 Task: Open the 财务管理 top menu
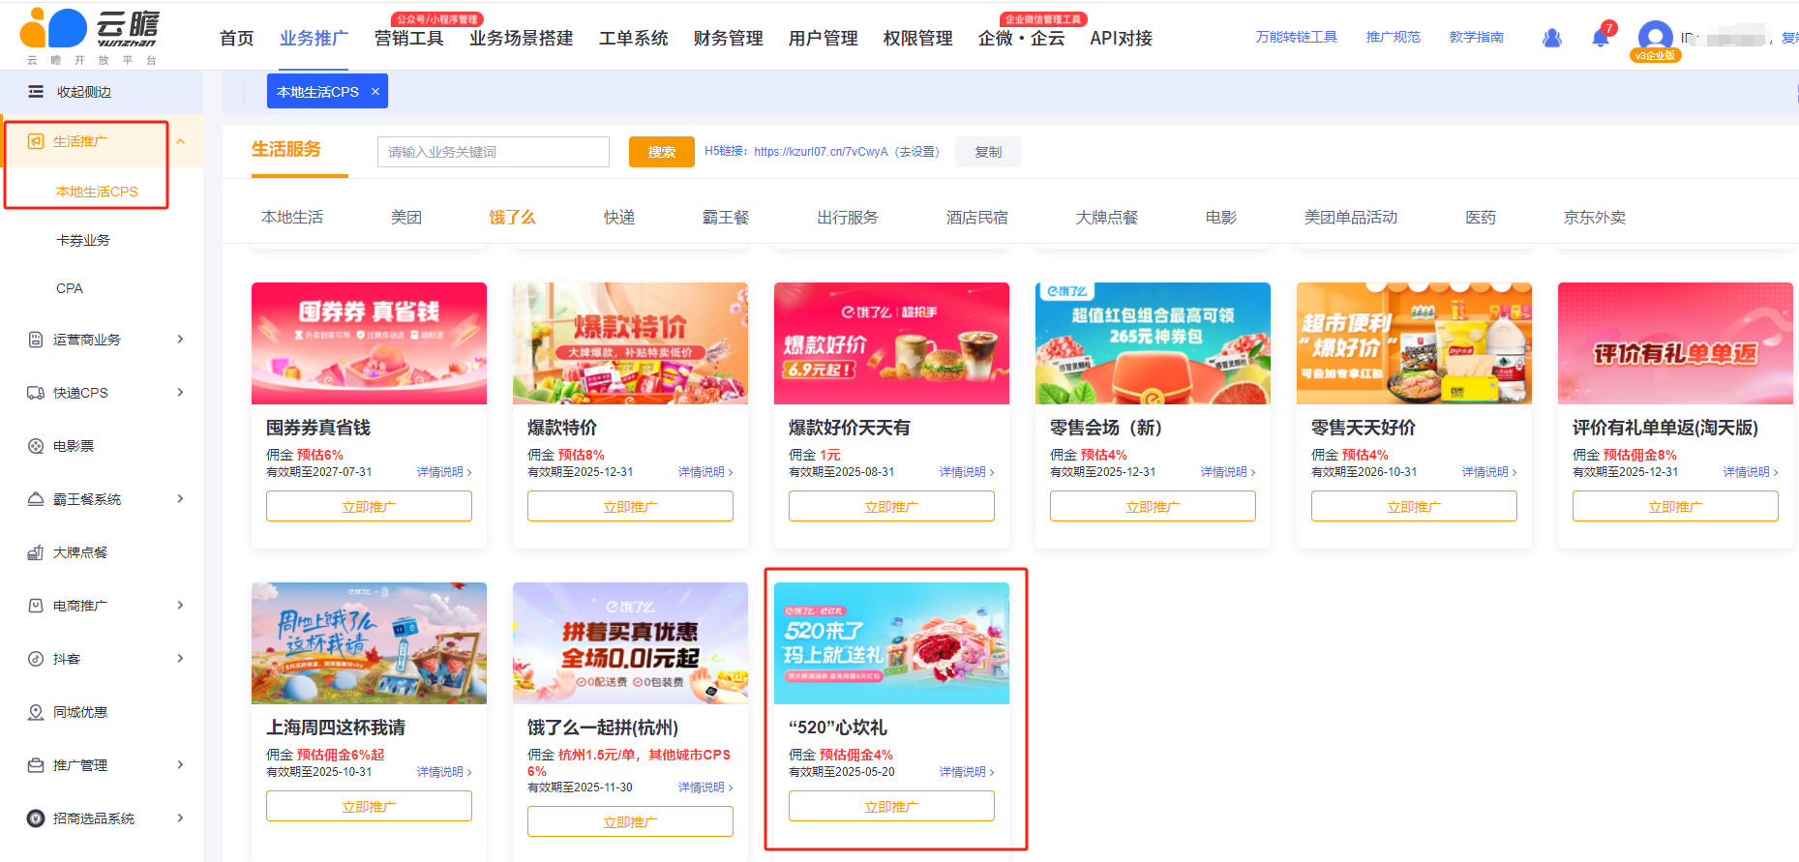[x=728, y=39]
